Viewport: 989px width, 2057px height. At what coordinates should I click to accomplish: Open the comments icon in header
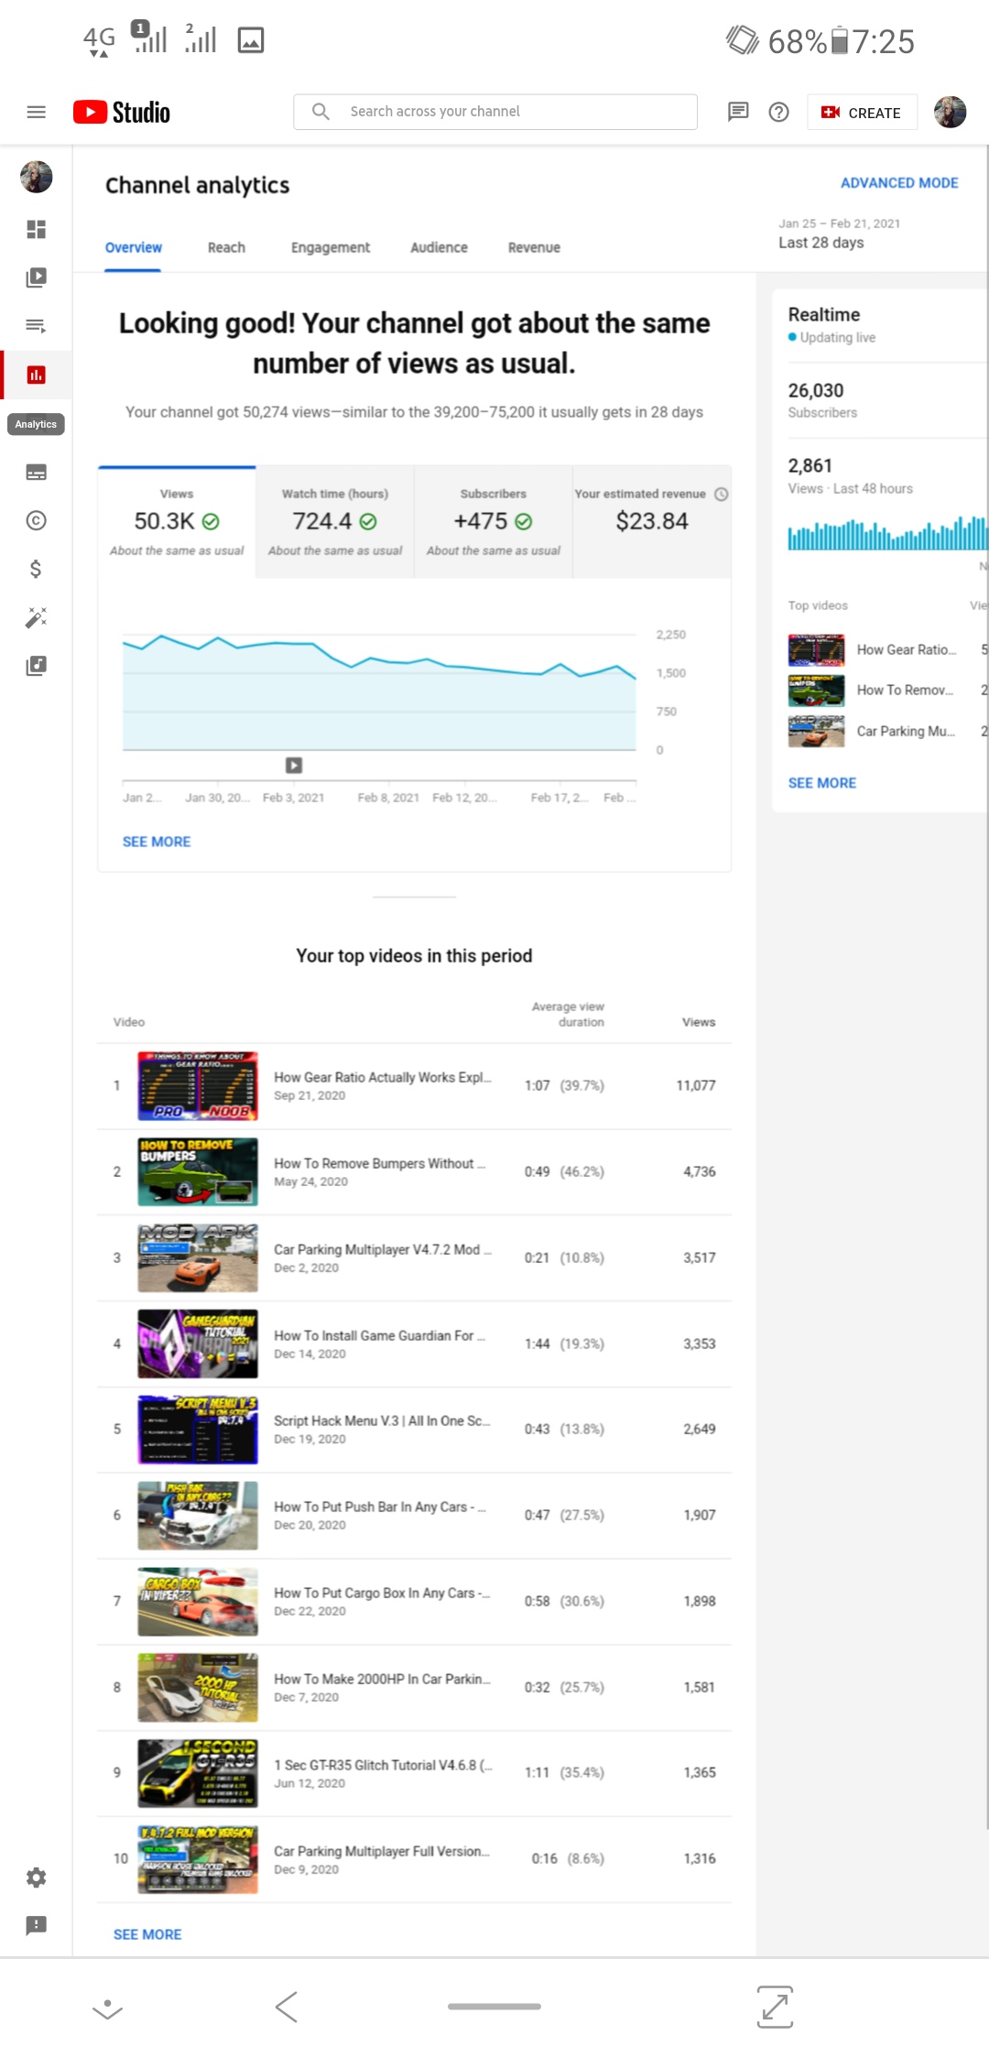[x=737, y=112]
